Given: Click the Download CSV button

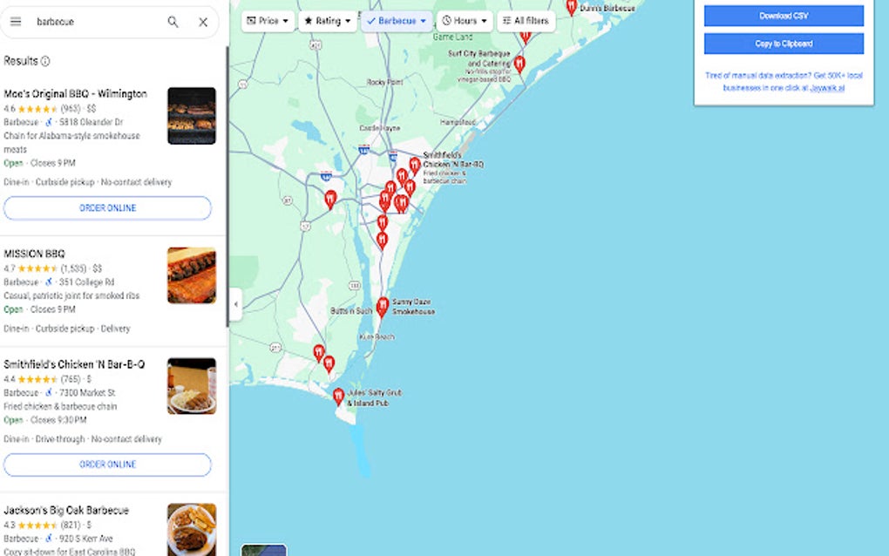Looking at the screenshot, I should coord(784,16).
